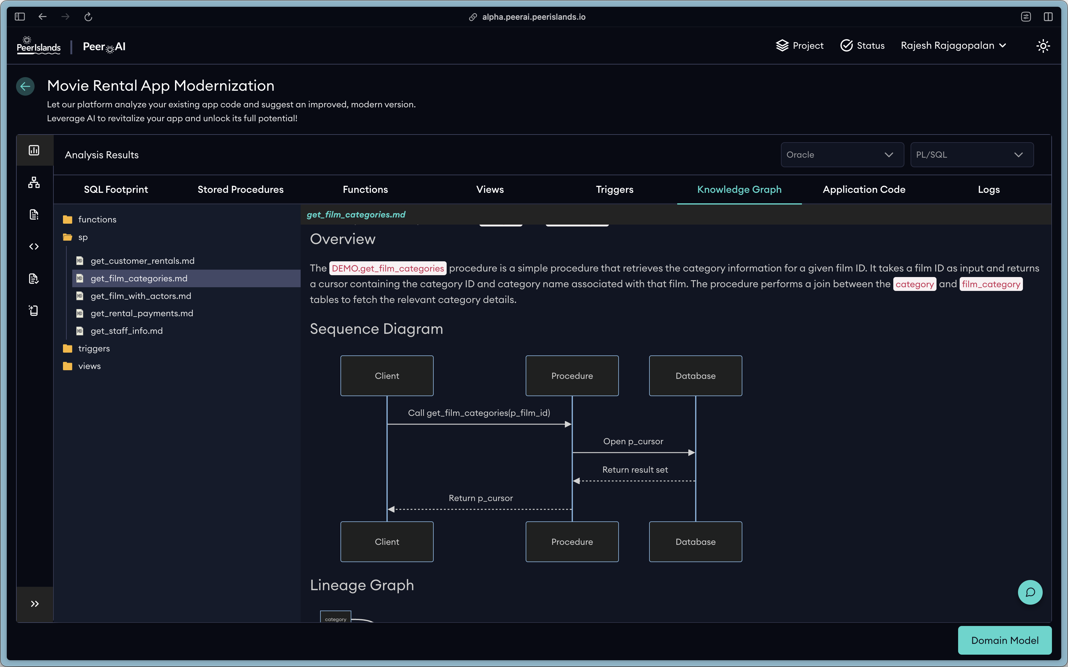The height and width of the screenshot is (667, 1068).
Task: Toggle split view icon at top right
Action: point(1048,17)
